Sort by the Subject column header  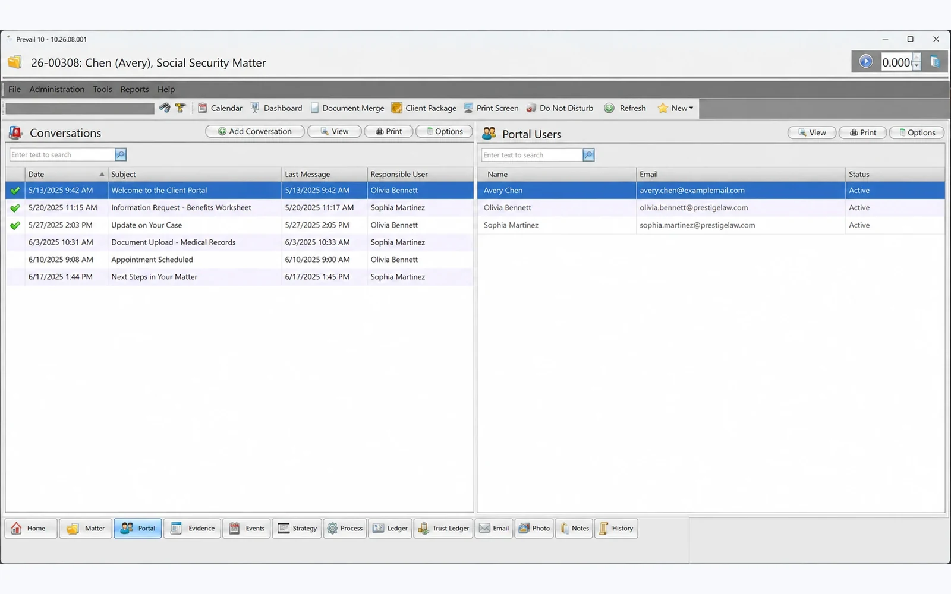(194, 174)
